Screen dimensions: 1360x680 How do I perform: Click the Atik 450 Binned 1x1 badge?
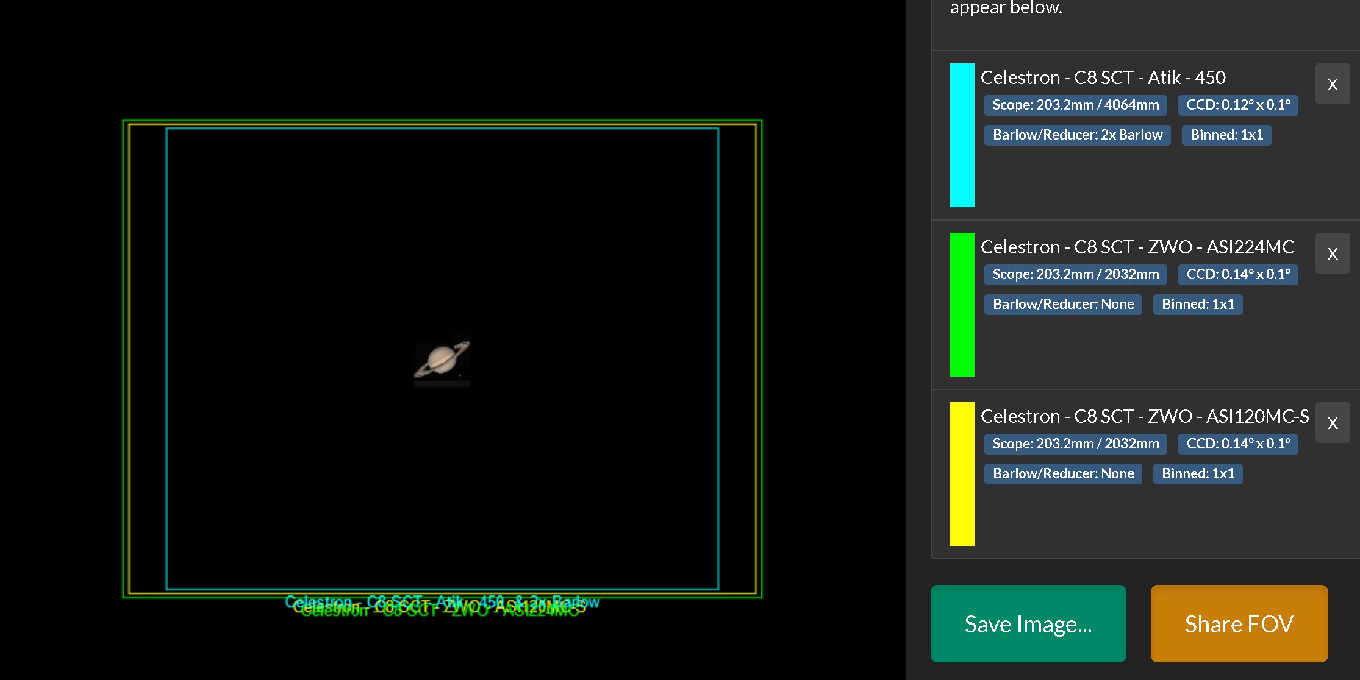point(1226,135)
